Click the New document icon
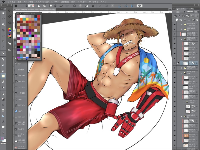Screen dimensions: 200x150 (38, 6)
